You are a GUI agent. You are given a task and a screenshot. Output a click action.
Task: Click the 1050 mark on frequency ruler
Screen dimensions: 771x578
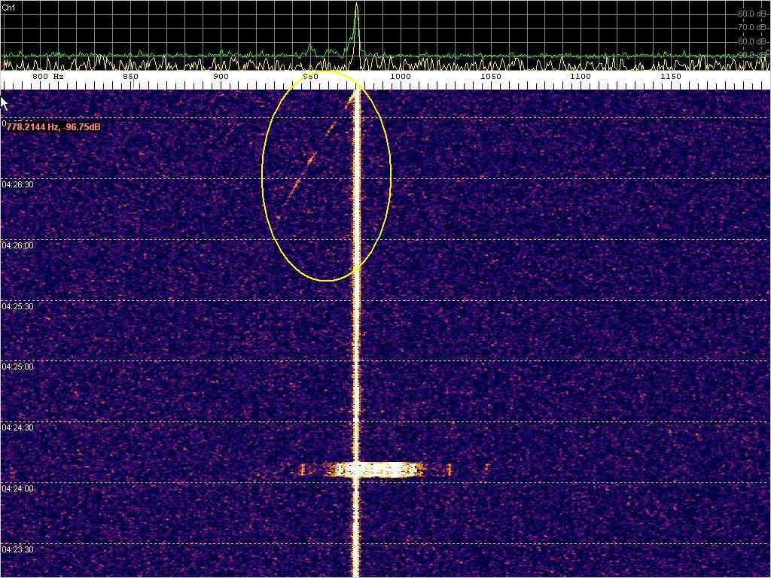pyautogui.click(x=490, y=77)
